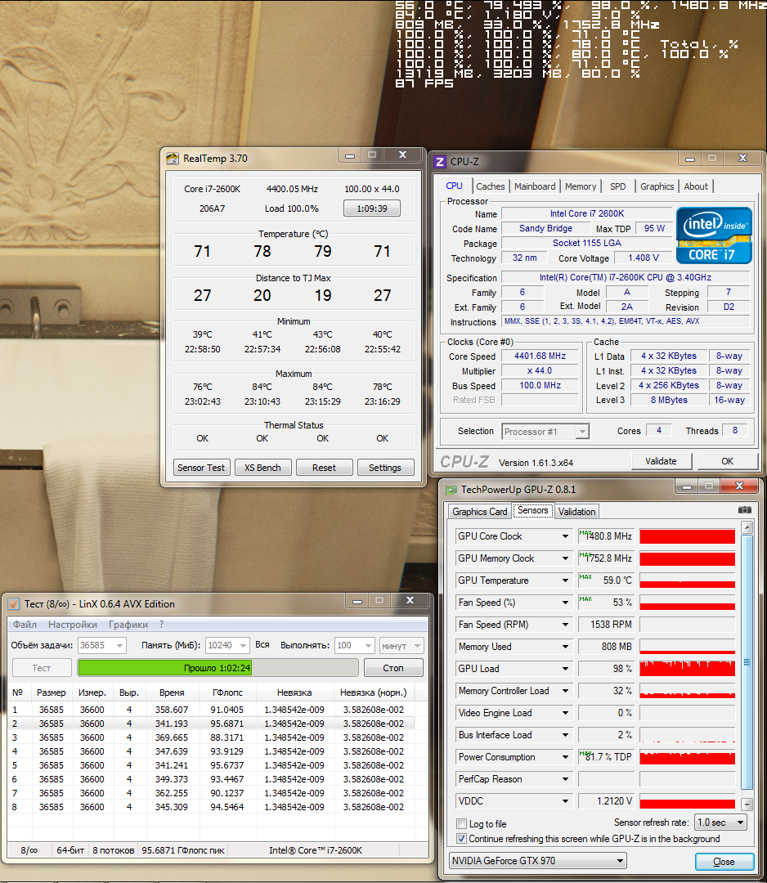Click GPU-Z sensors scrollbar down arrow
Viewport: 767px width, 883px height.
pos(747,804)
